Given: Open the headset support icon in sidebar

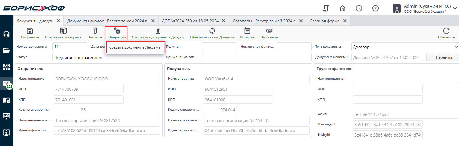Looking at the screenshot, I should 6,34.
